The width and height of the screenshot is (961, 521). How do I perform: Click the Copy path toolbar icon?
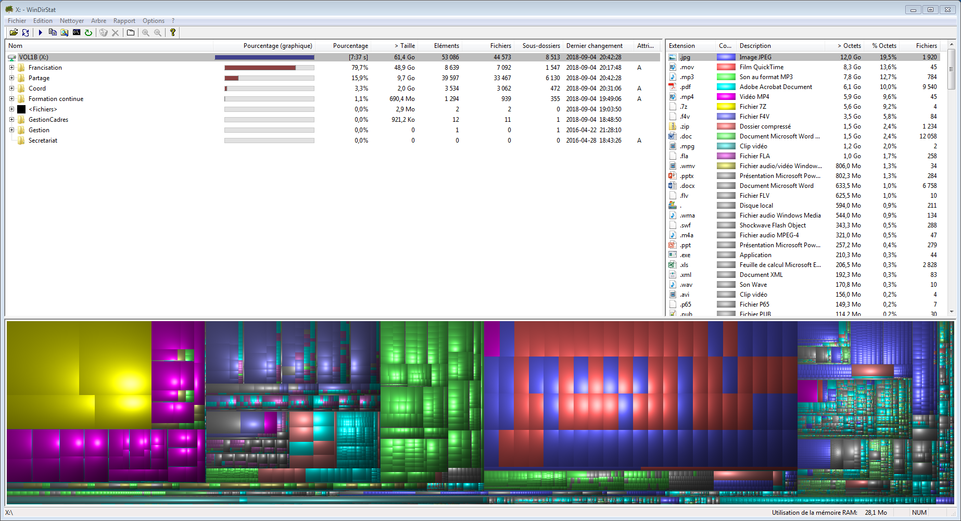point(53,32)
